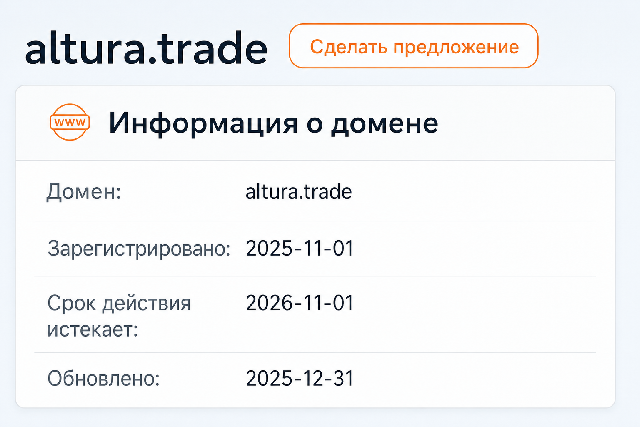The width and height of the screenshot is (640, 427).
Task: Select the Зарегистрировано: label
Action: tap(139, 249)
